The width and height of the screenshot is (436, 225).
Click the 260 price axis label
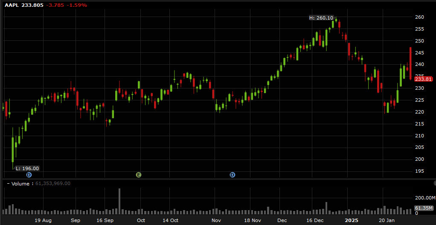click(420, 17)
